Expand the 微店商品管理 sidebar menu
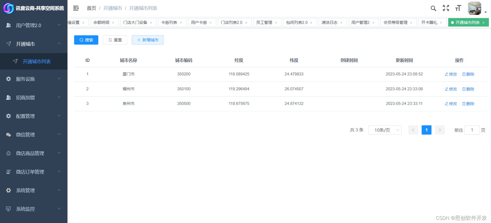Screen dimensions: 491x223 coord(34,153)
